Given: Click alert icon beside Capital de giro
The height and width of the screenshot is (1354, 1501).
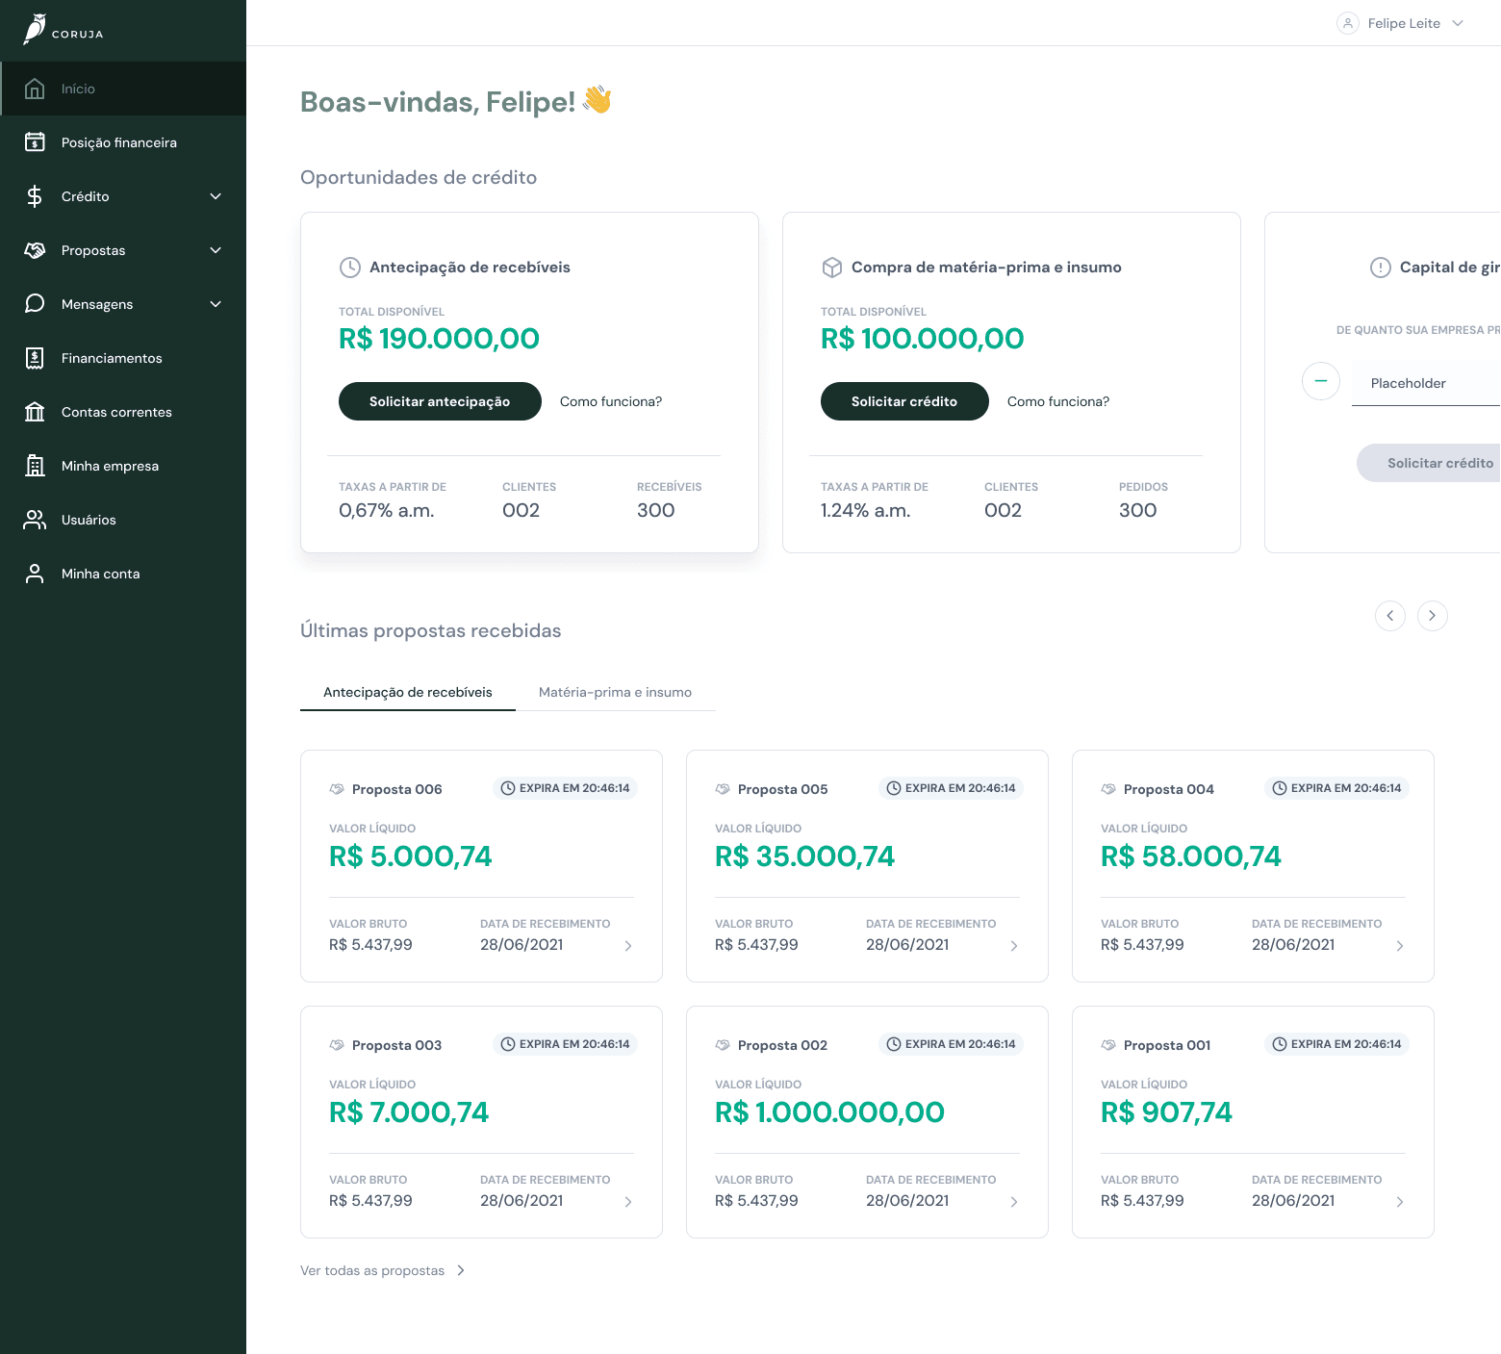Looking at the screenshot, I should click(x=1381, y=268).
